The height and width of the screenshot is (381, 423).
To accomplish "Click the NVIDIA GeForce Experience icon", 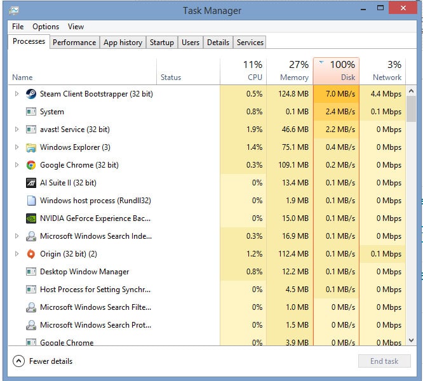I will coord(31,218).
